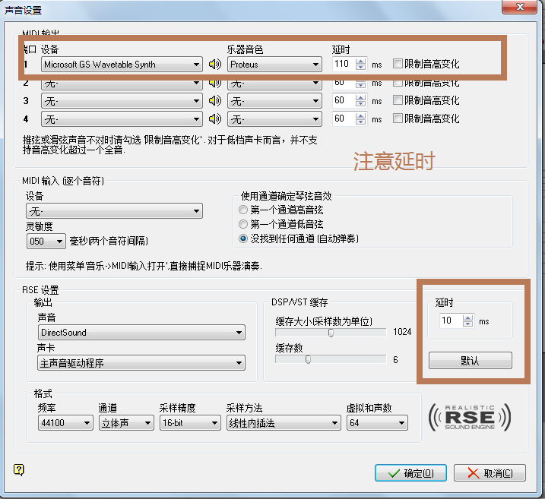Viewport: 545px width, 499px height.
Task: Click speaker test icon for port 3
Action: tap(215, 100)
